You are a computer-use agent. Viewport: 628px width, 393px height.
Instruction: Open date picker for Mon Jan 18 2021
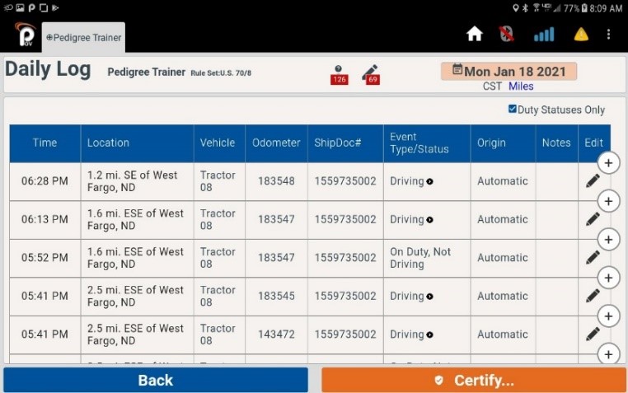pos(508,72)
